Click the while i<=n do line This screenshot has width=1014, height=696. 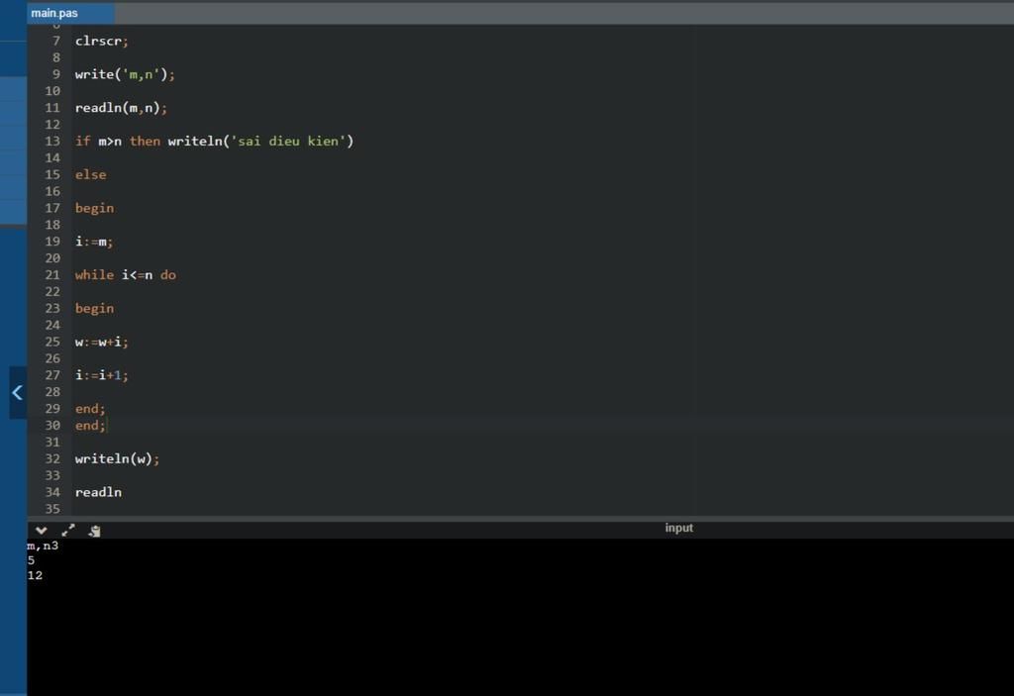(126, 275)
